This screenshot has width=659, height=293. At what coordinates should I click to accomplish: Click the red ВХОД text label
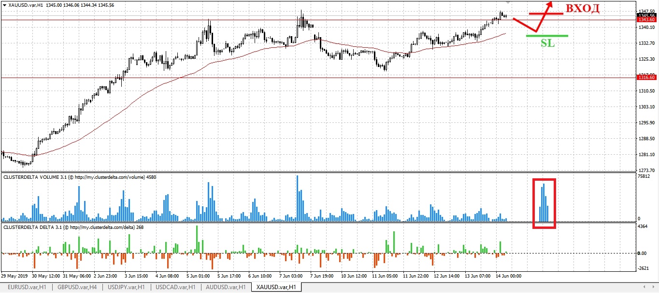coord(582,9)
